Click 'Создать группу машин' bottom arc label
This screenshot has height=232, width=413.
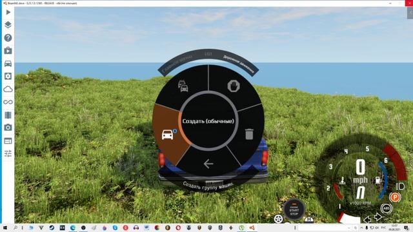click(x=208, y=186)
